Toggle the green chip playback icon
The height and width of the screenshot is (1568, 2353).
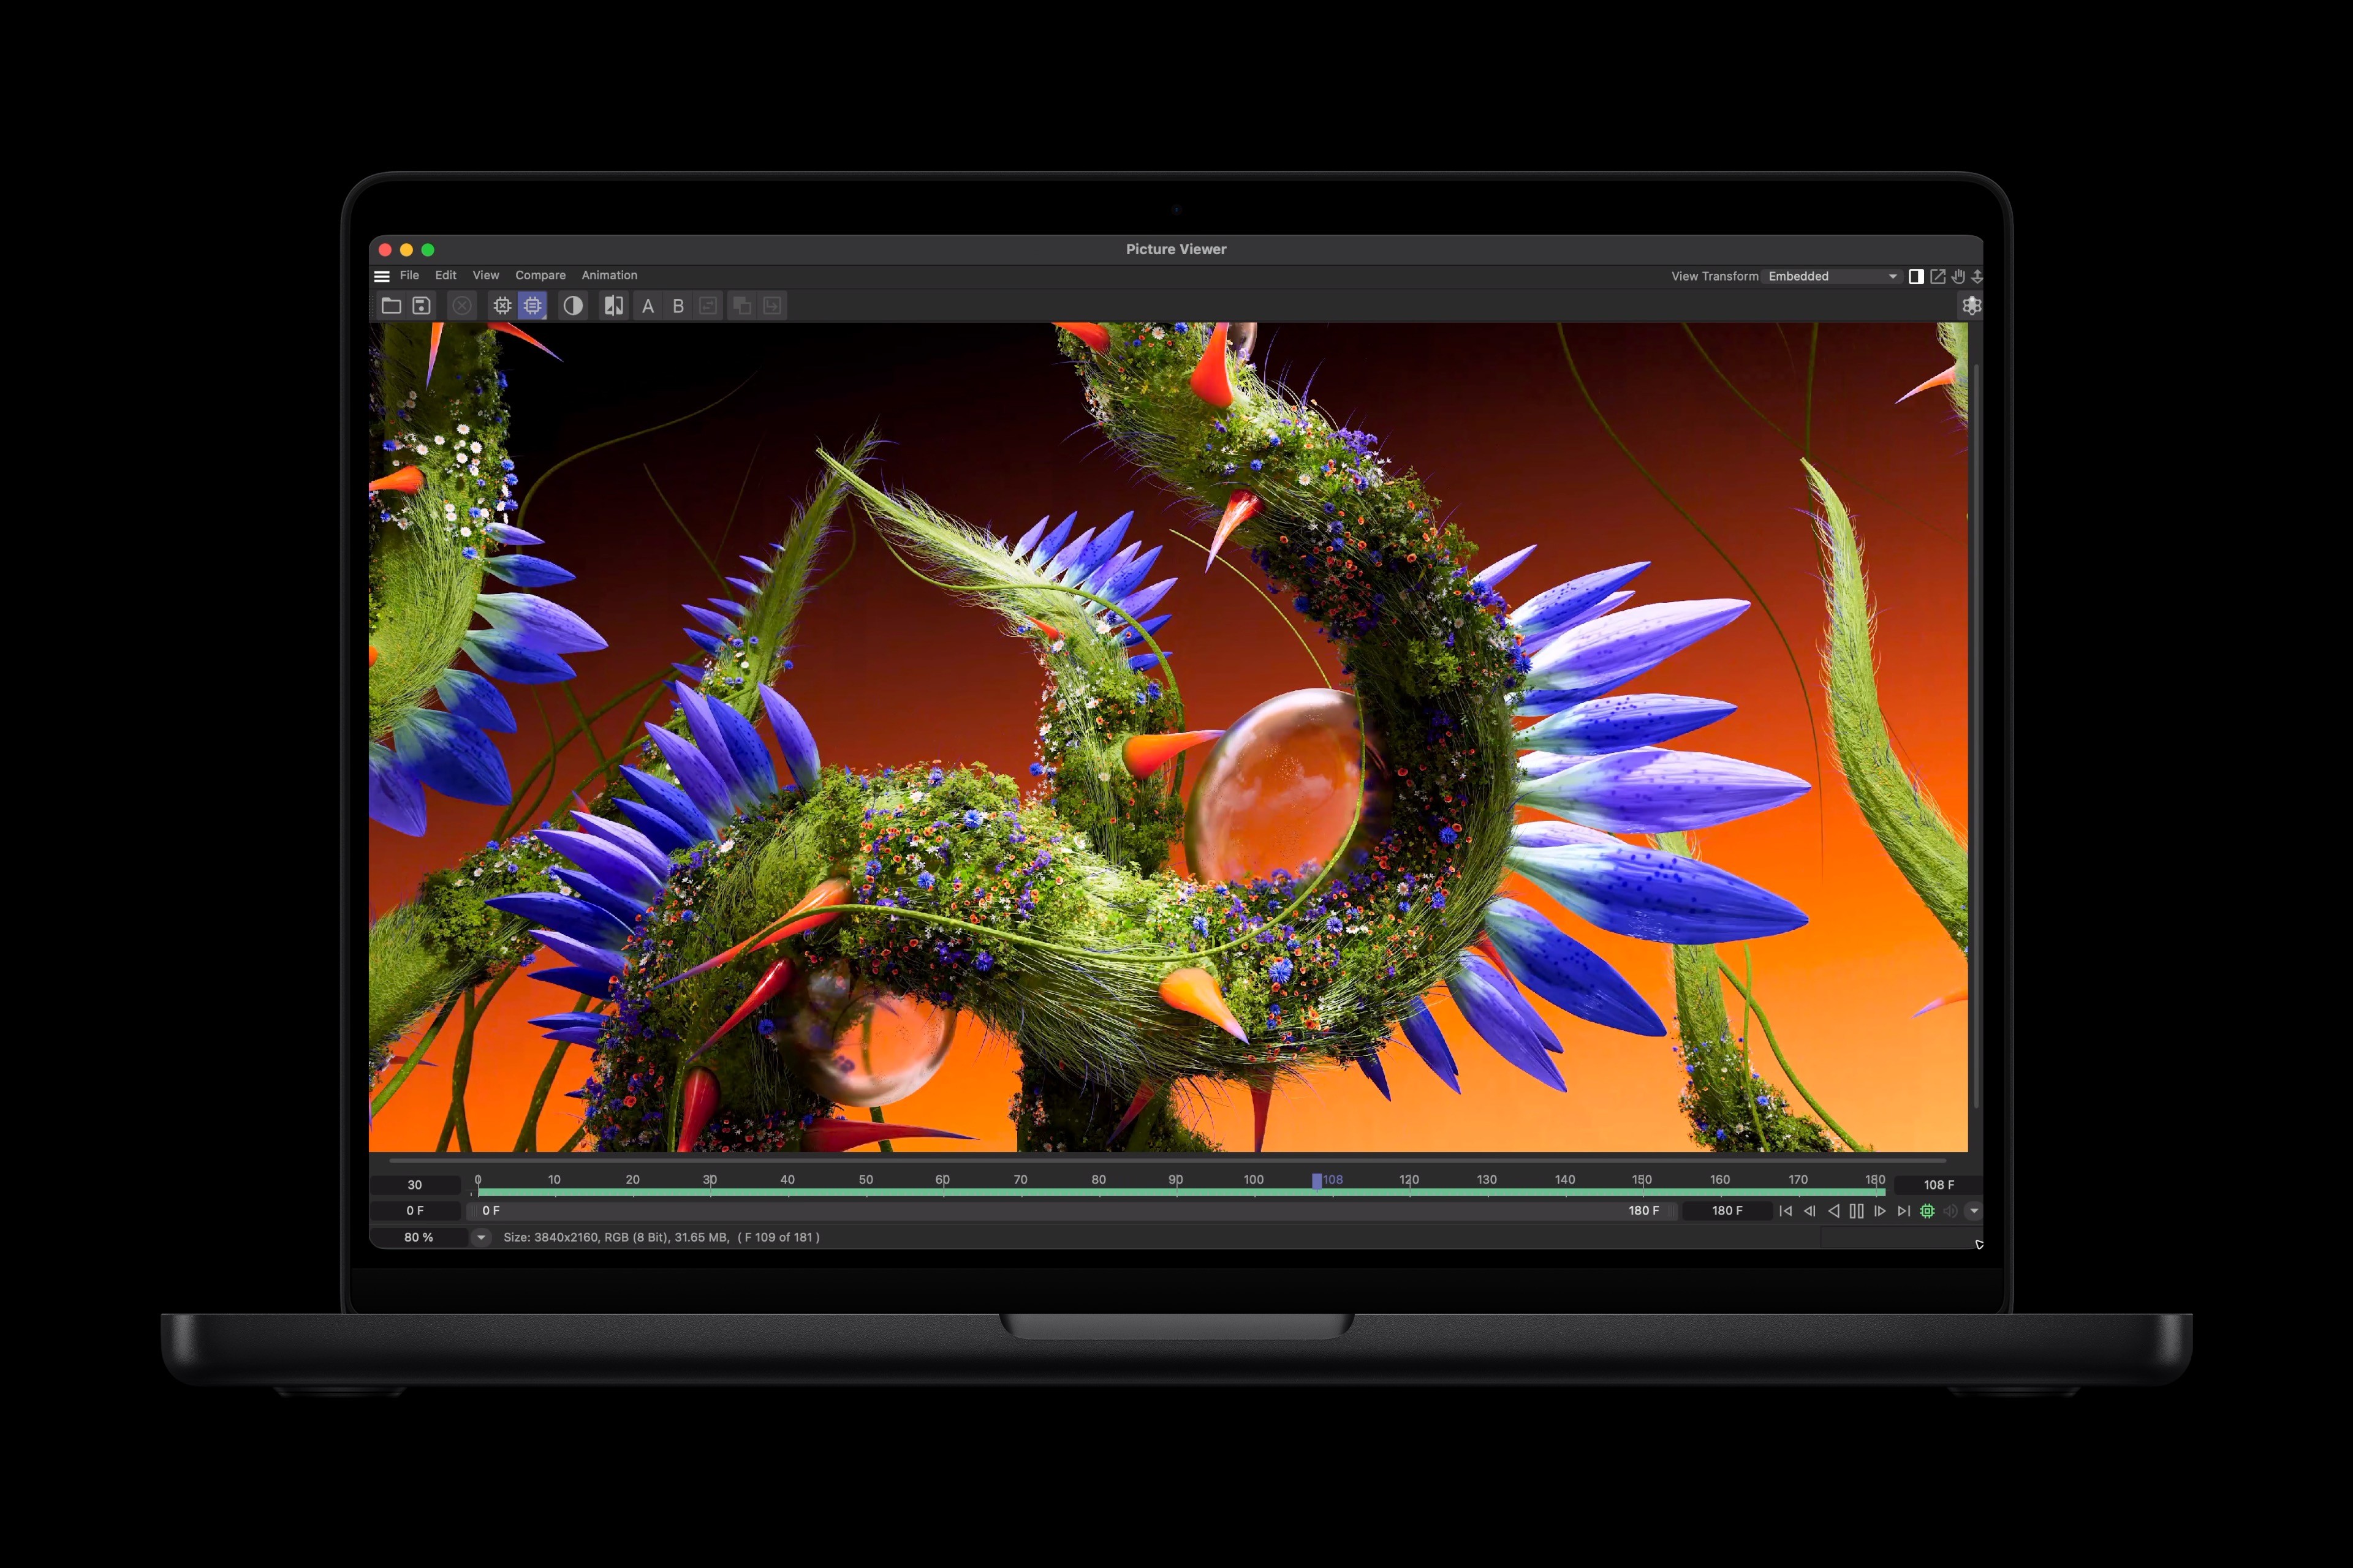click(x=1928, y=1211)
